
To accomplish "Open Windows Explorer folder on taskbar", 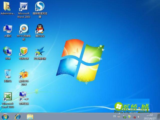I will [30, 116].
